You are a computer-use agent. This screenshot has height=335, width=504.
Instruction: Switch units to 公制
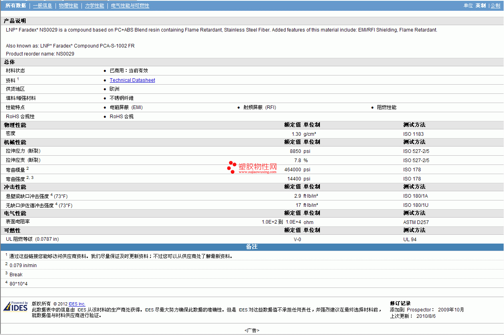point(495,6)
